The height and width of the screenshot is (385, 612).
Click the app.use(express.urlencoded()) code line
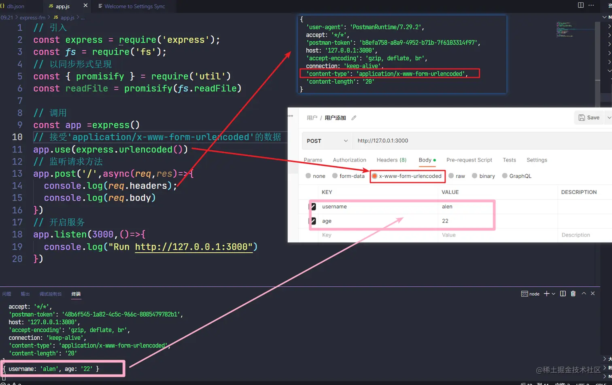click(110, 149)
